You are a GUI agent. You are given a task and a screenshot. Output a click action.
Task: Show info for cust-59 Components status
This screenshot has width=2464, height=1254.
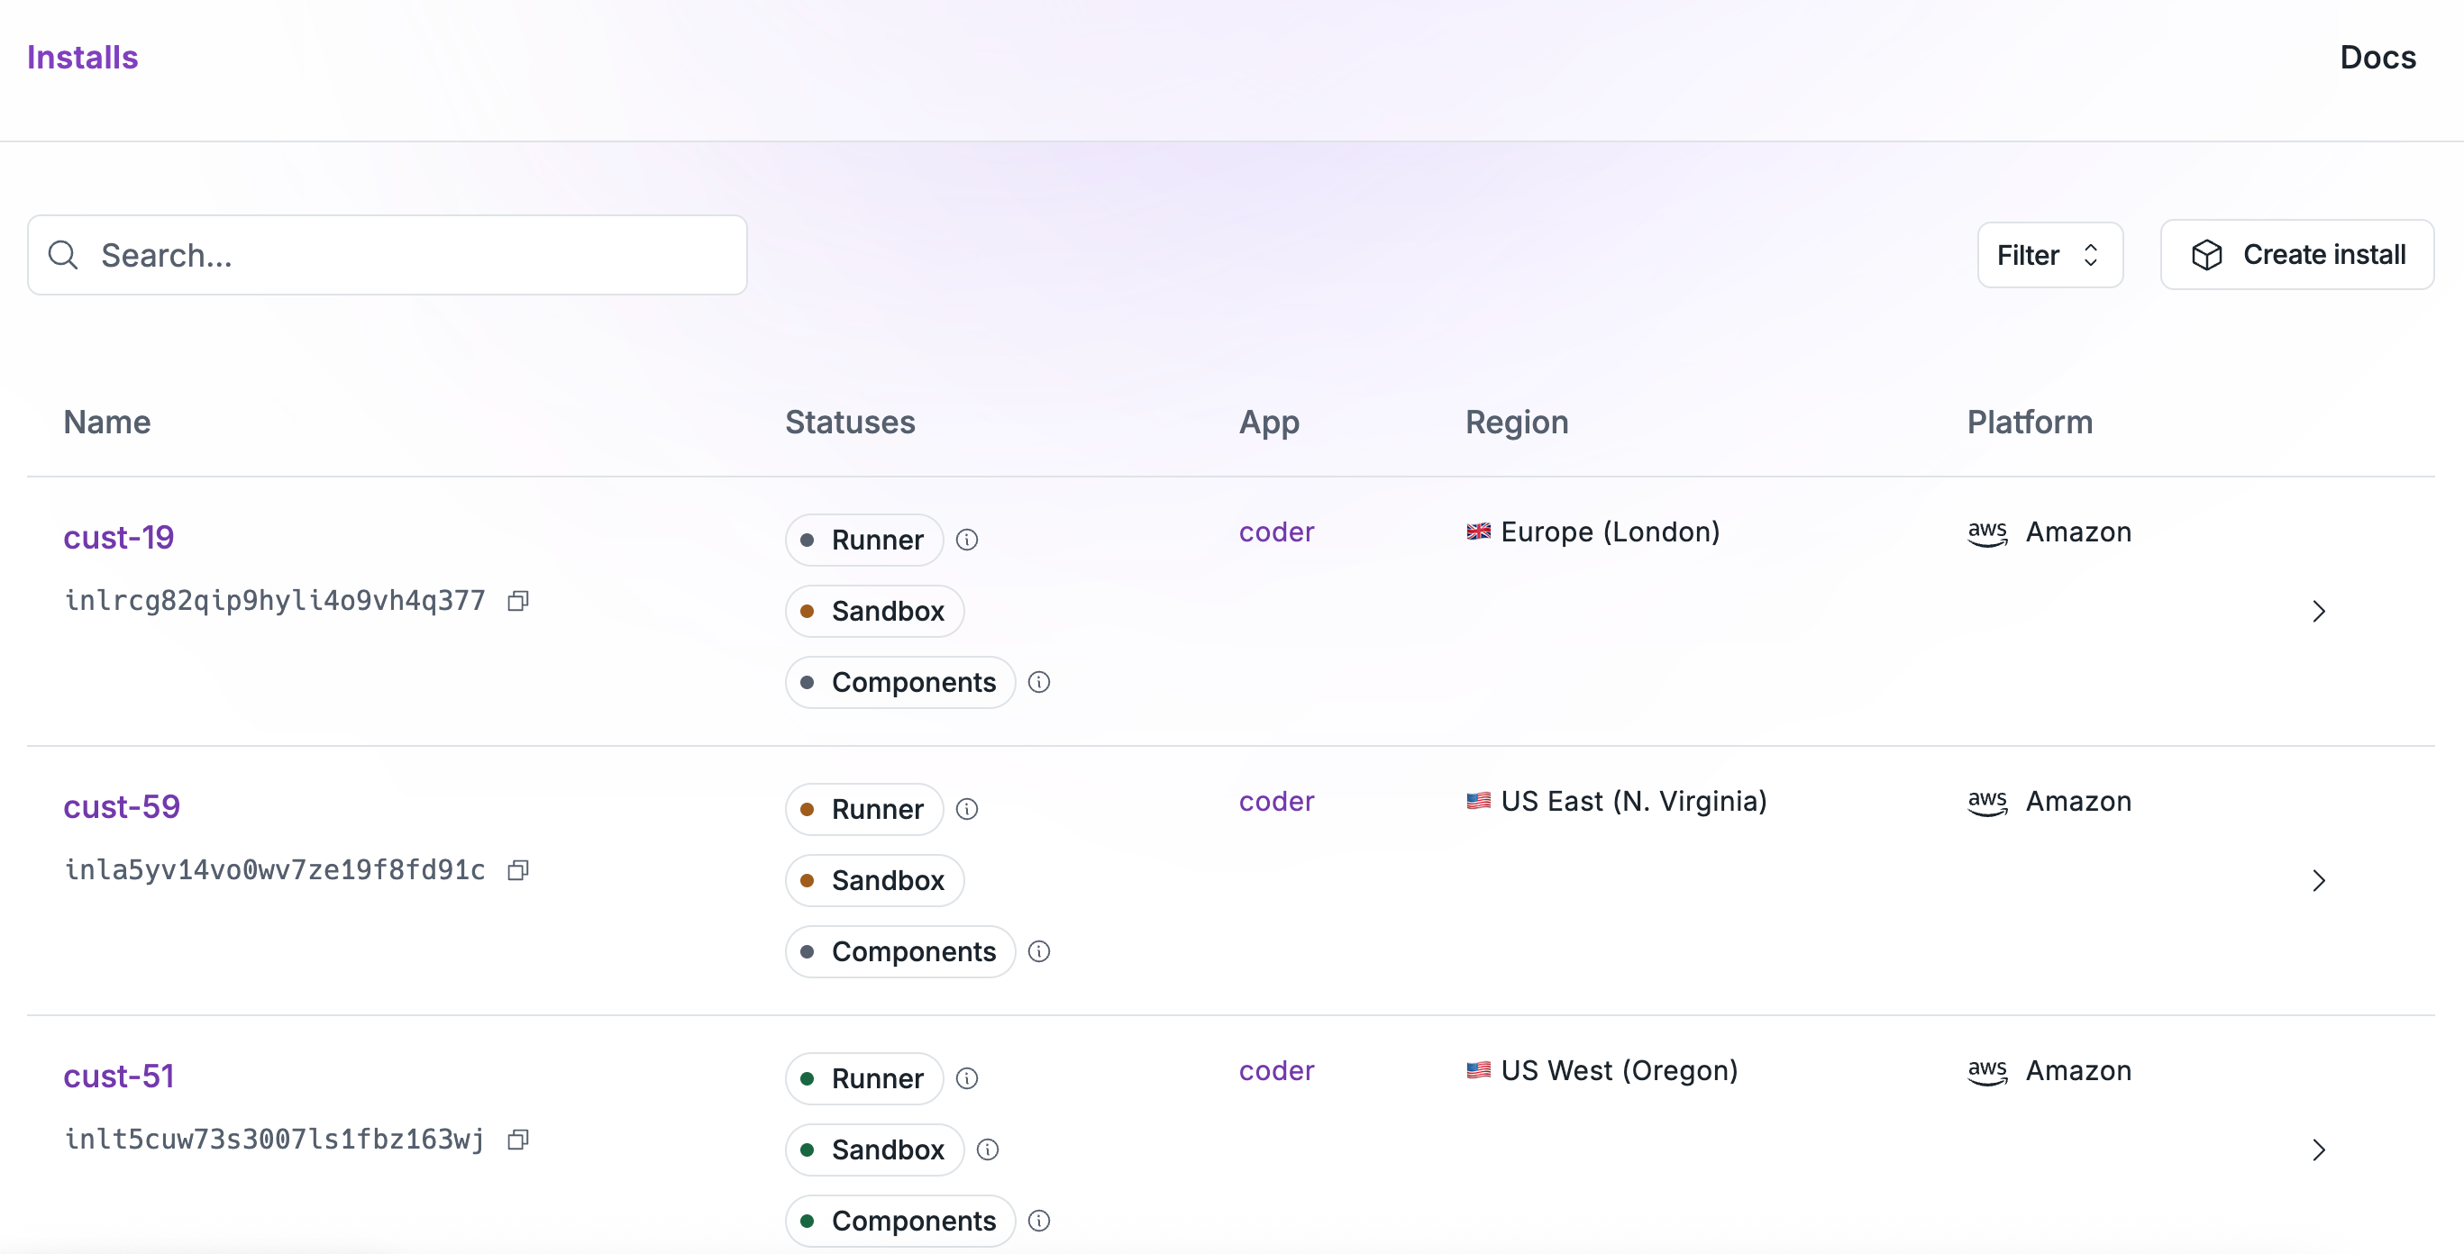click(x=1039, y=952)
